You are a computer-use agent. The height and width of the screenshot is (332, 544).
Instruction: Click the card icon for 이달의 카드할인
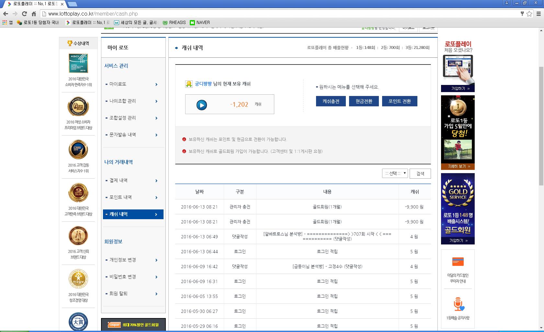[458, 262]
